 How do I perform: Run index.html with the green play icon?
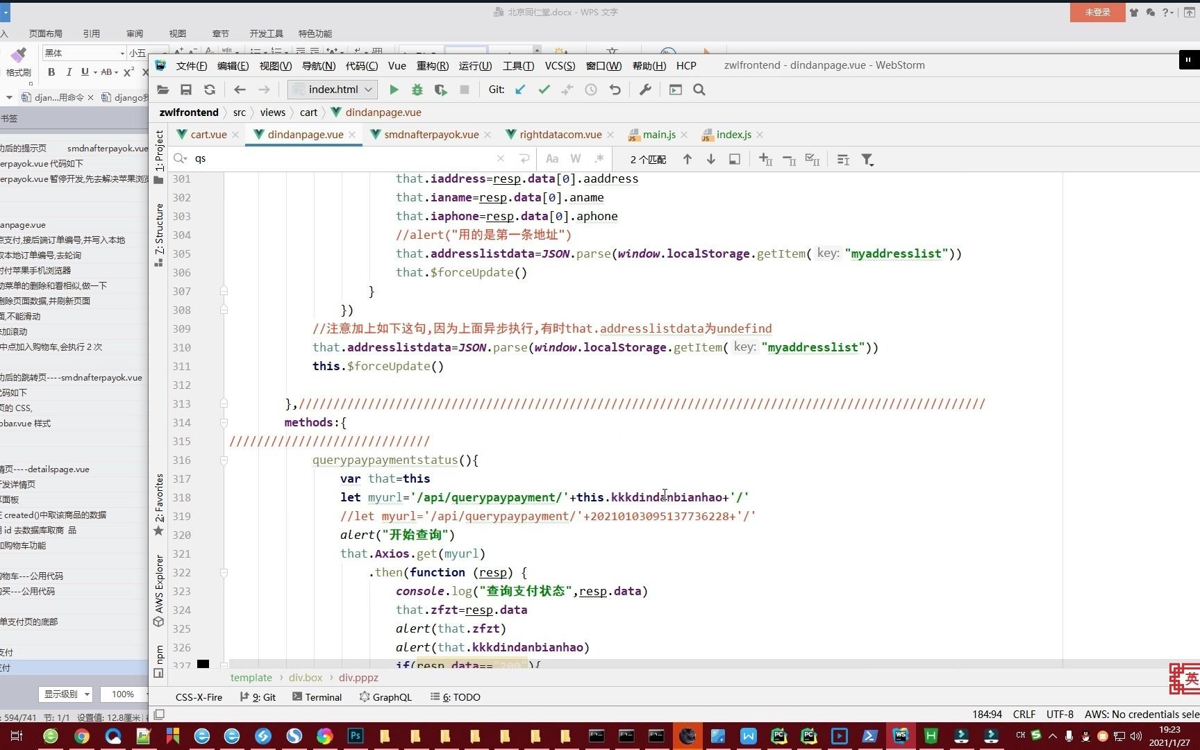pyautogui.click(x=394, y=90)
